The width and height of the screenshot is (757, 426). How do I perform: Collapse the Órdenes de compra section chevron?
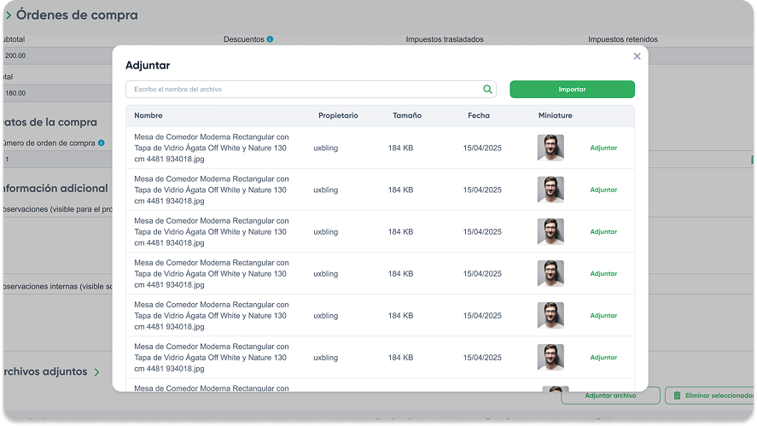[x=9, y=15]
